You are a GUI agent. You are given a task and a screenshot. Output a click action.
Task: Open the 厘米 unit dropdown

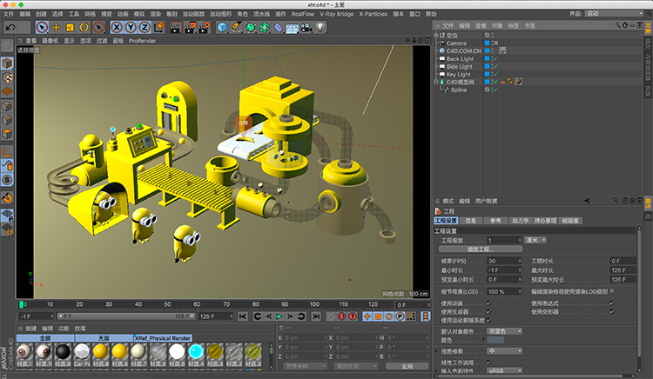coord(535,240)
